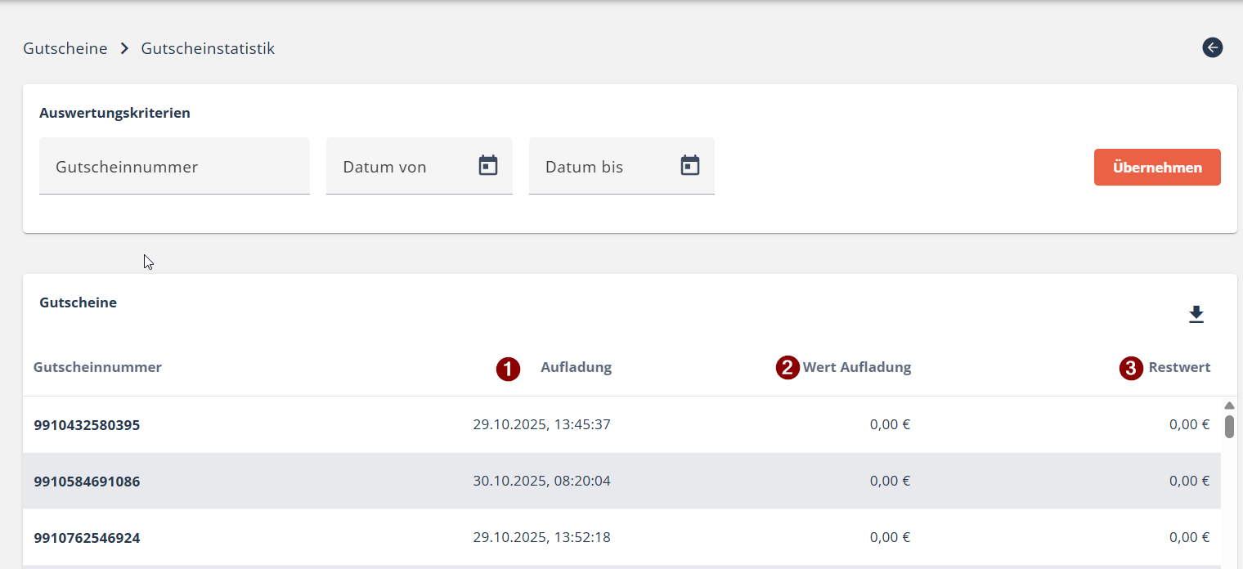Click the table scrollbar up arrow
Screen dimensions: 1243x569
(1229, 405)
